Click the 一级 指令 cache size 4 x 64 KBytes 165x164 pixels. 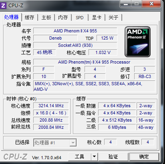coord(117,113)
